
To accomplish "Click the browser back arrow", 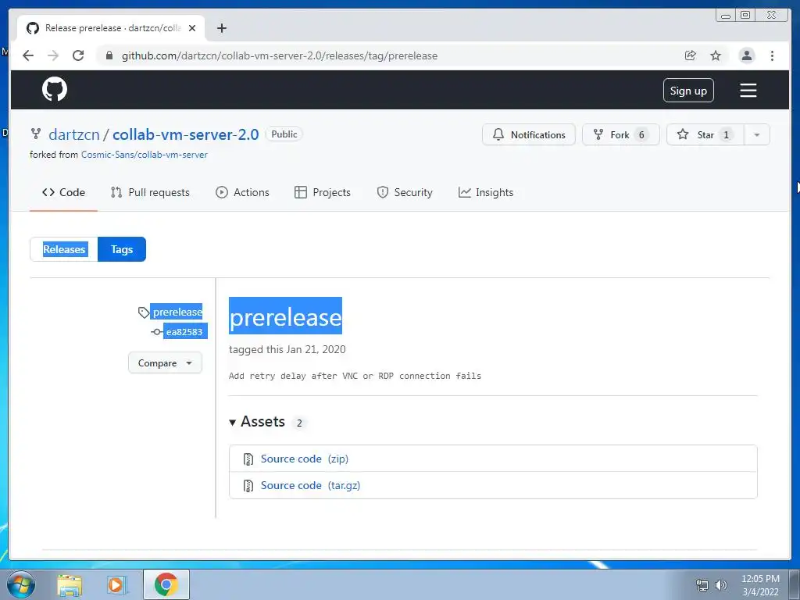I will click(x=28, y=55).
